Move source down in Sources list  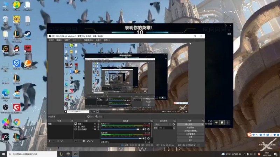tap(92, 141)
